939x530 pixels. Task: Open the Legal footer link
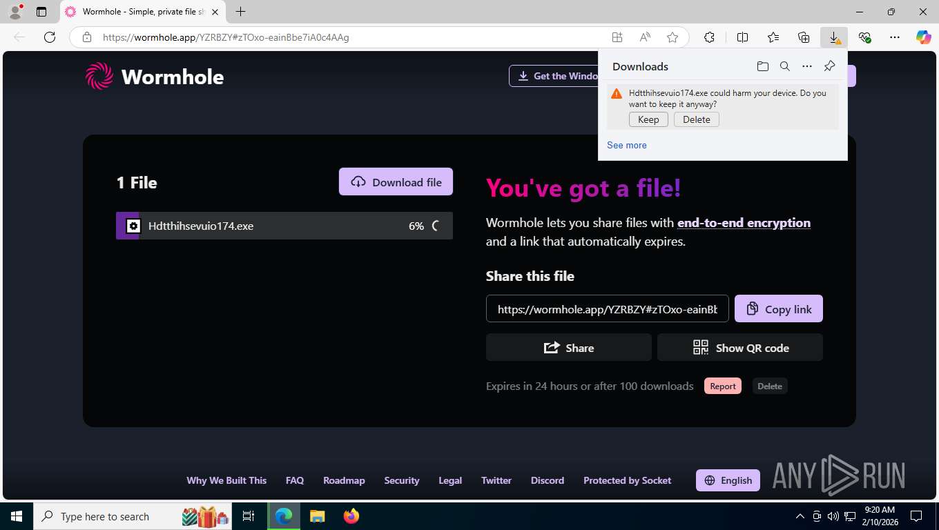pyautogui.click(x=450, y=480)
